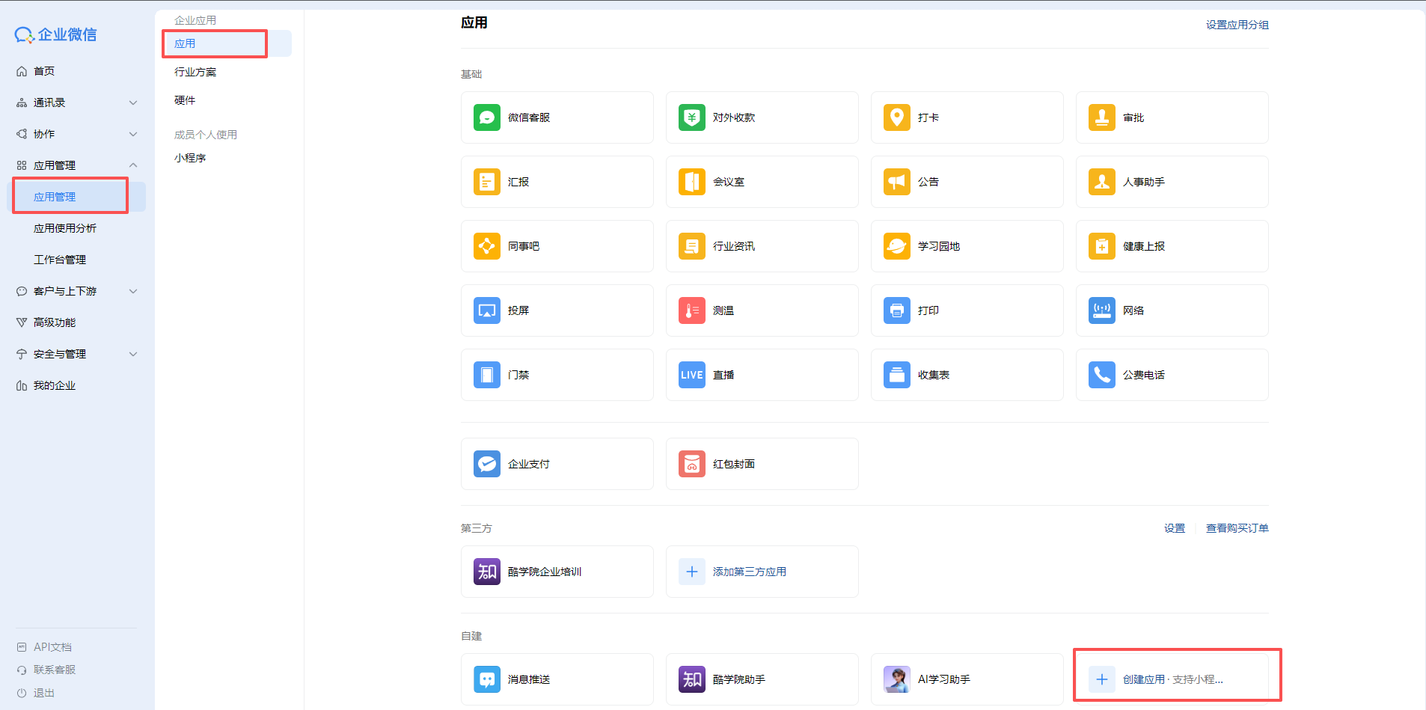Select the 网络 router icon
This screenshot has height=710, width=1426.
coord(1102,310)
